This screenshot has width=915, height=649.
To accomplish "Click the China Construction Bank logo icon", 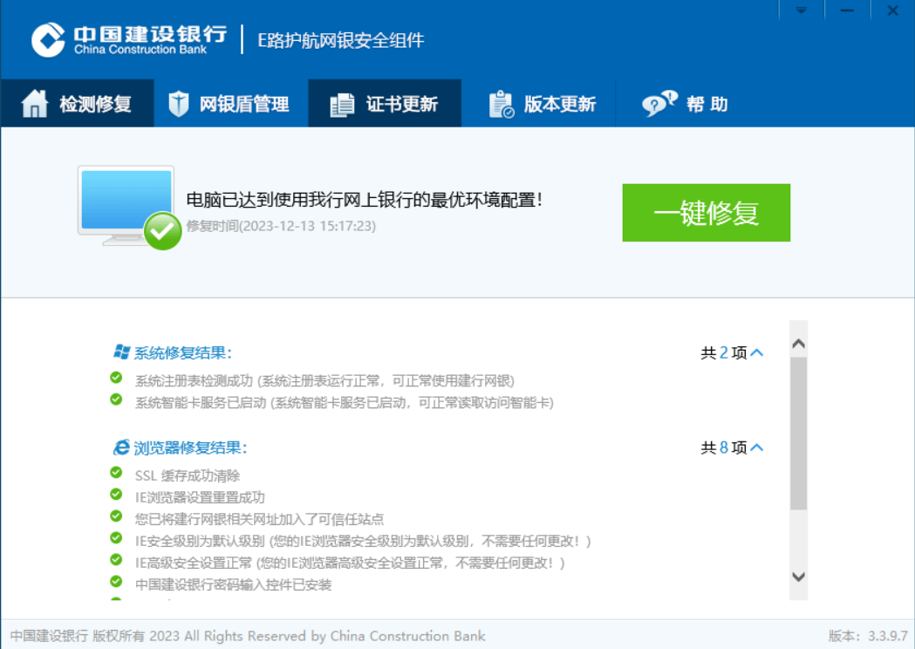I will [x=49, y=39].
